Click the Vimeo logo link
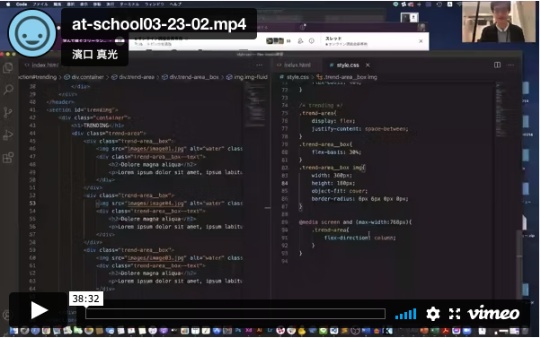This screenshot has height=338, width=541. click(493, 313)
